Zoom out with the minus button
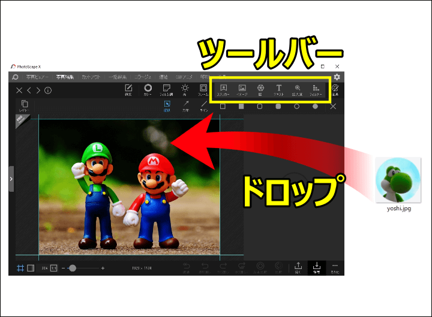 point(64,268)
